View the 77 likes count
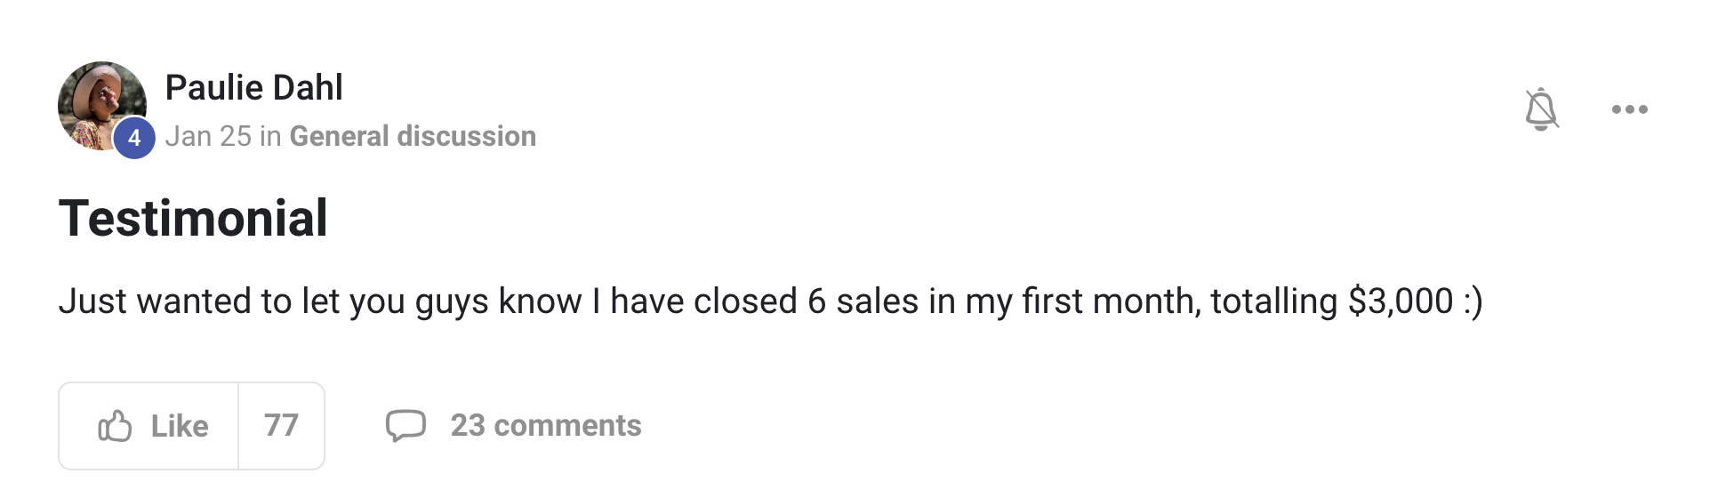This screenshot has width=1734, height=490. (281, 426)
